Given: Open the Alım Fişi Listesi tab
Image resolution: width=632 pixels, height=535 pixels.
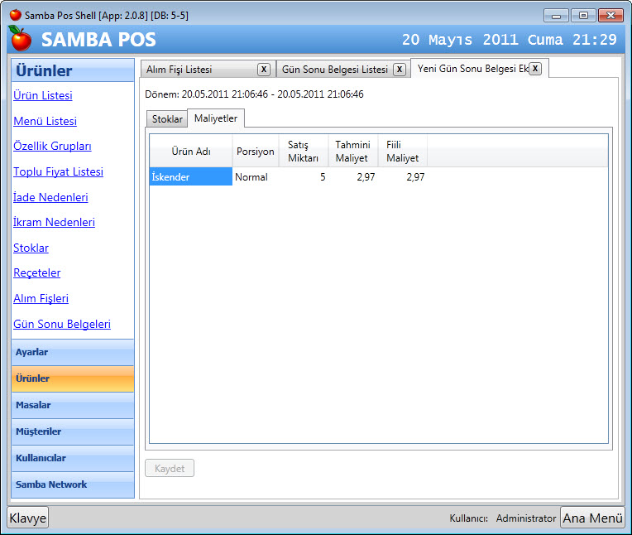Looking at the screenshot, I should coord(199,70).
